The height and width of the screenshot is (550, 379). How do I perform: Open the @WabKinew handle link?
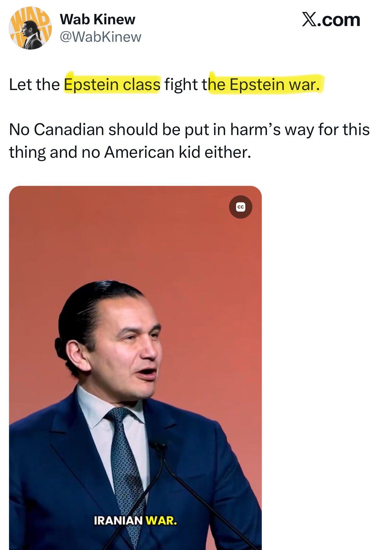coord(100,37)
